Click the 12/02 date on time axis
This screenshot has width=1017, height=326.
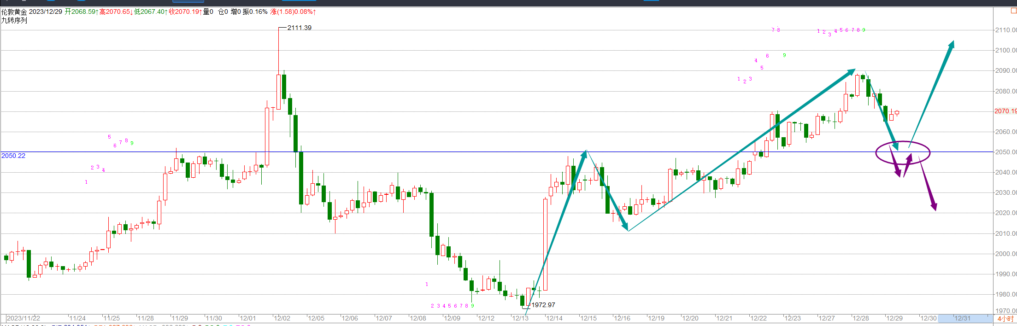[282, 318]
